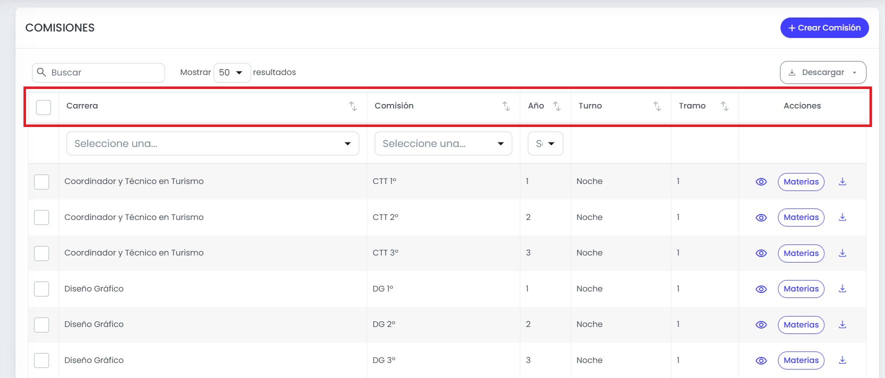The width and height of the screenshot is (885, 378).
Task: Open Materias for DG 1°
Action: pyautogui.click(x=801, y=289)
